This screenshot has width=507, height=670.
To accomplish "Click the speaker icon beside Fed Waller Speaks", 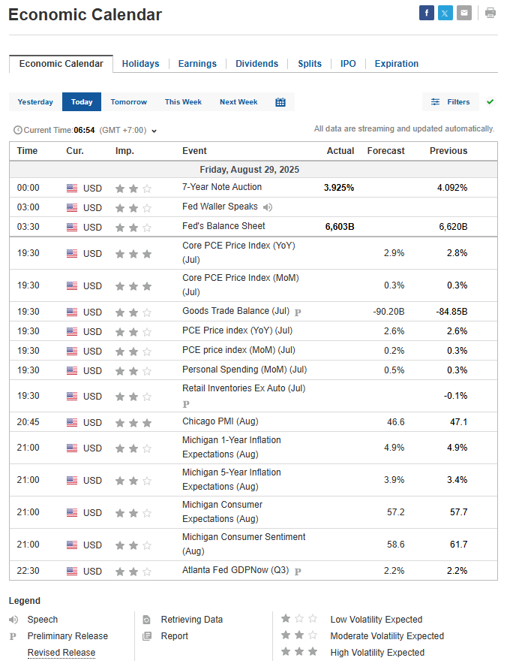I will (x=268, y=207).
